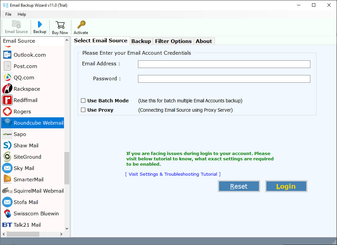
Task: Click the Backup toolbar play icon
Action: coord(40,24)
